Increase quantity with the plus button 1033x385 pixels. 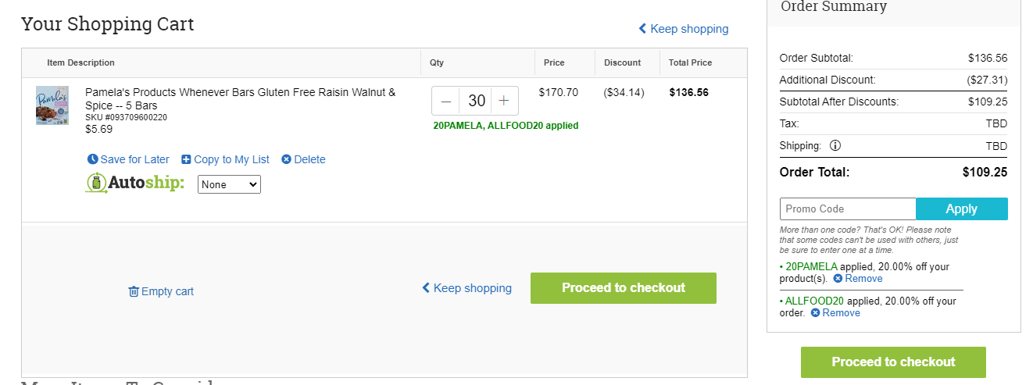[x=504, y=101]
